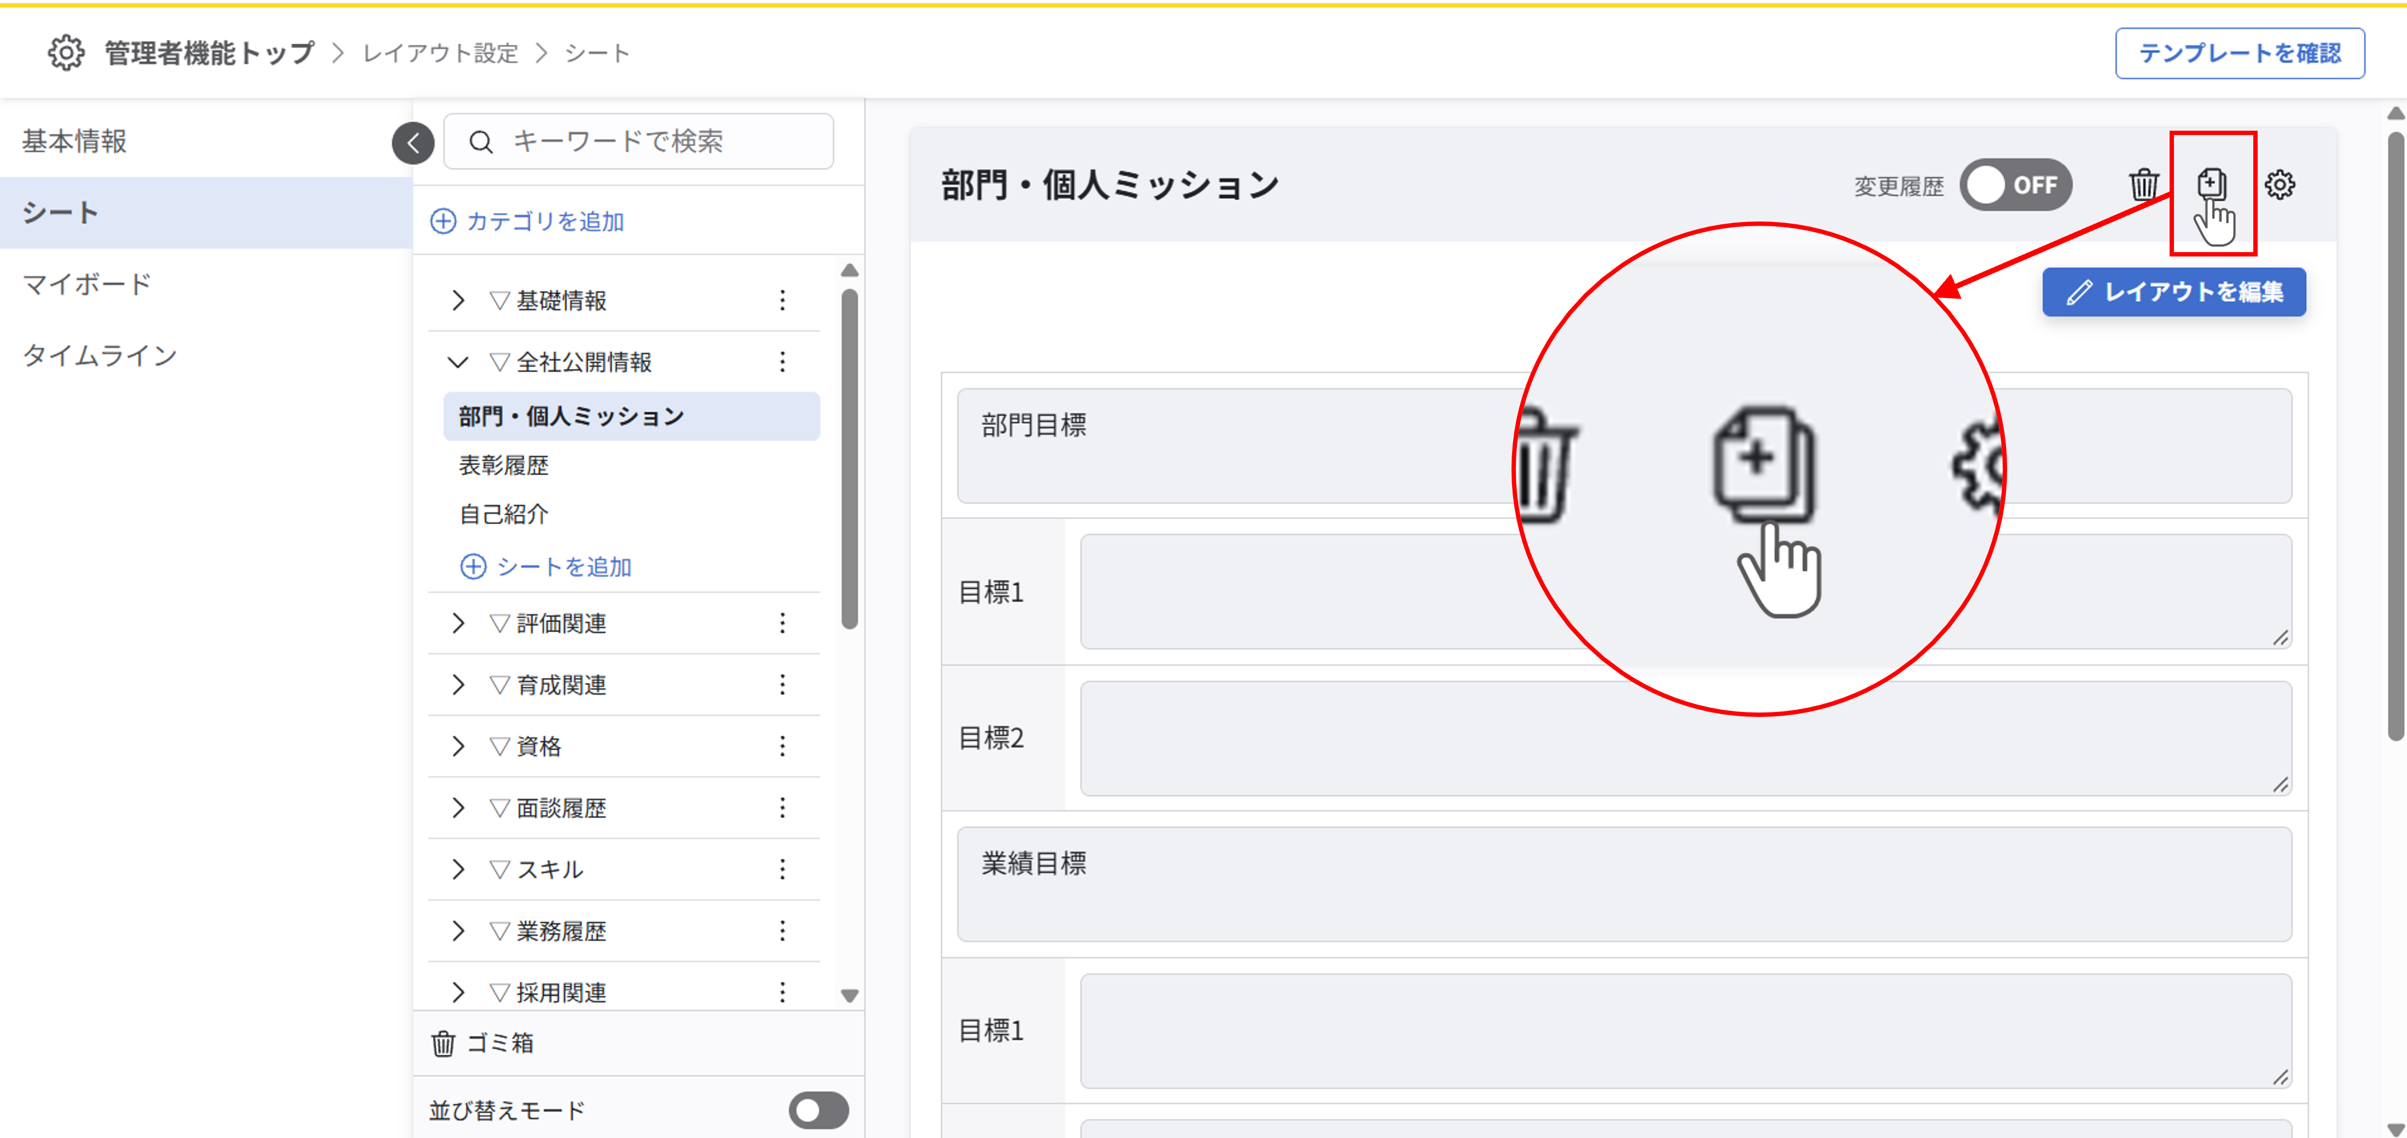Open the three-dot menu for 資格
2407x1138 pixels.
tap(782, 745)
